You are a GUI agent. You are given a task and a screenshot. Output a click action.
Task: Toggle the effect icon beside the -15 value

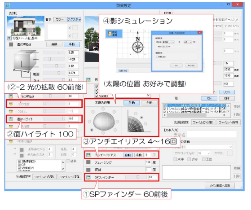(x=11, y=111)
